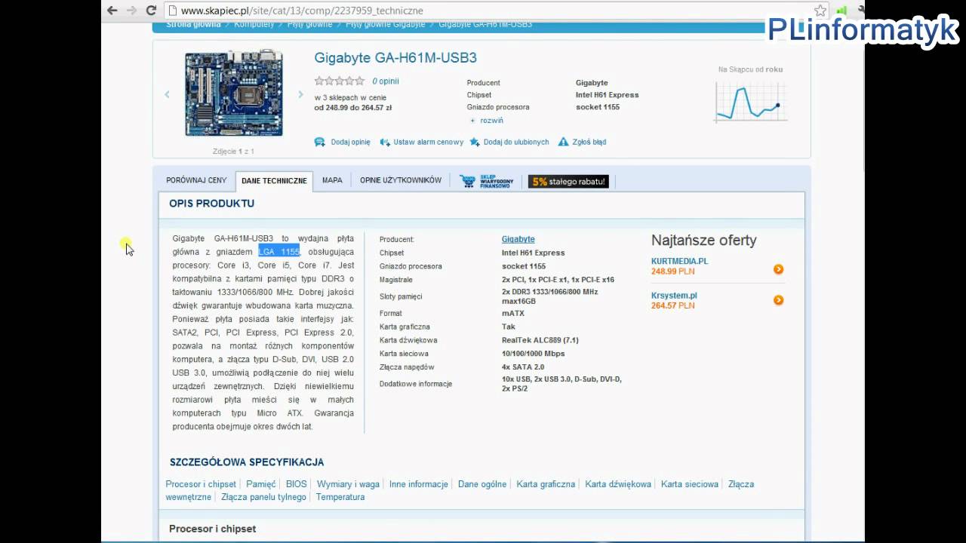Screen dimensions: 966x543
Task: Click 'Płyty główne Gigabyte' breadcrumb
Action: tap(386, 24)
